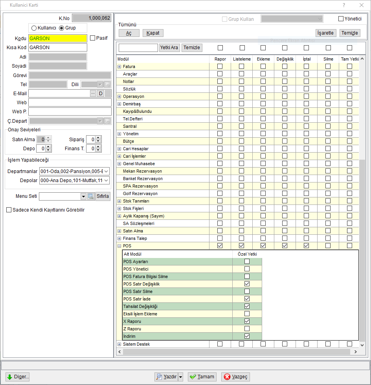Click the Yazdır print preview button
The image size is (371, 385).
pos(166,377)
